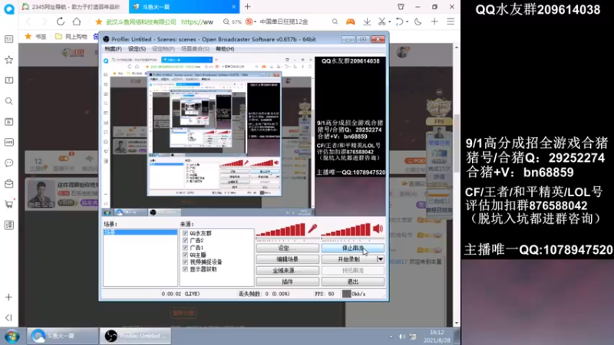Open the browser hamburger main menu
The height and width of the screenshot is (345, 614).
pyautogui.click(x=451, y=22)
